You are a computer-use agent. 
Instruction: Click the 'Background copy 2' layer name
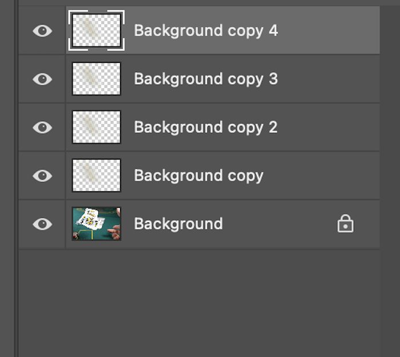pyautogui.click(x=206, y=128)
